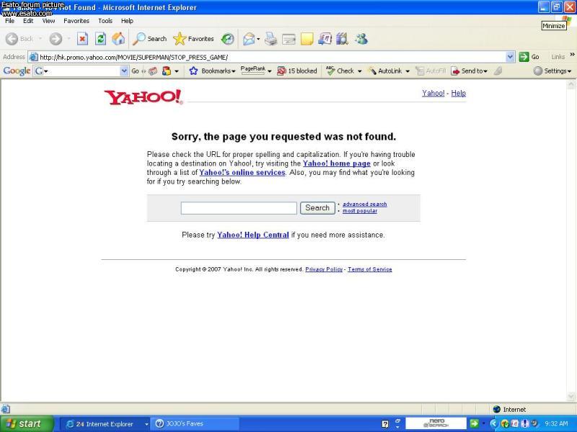This screenshot has width=577, height=432.
Task: Open the File menu
Action: tap(9, 21)
